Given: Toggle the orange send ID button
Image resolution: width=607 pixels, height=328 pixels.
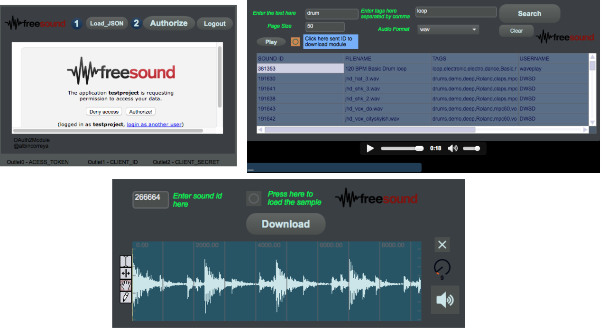Looking at the screenshot, I should 295,42.
